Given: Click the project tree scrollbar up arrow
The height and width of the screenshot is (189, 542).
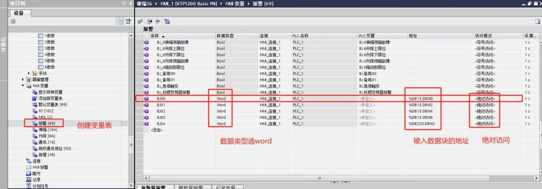Looking at the screenshot, I should click(x=131, y=36).
